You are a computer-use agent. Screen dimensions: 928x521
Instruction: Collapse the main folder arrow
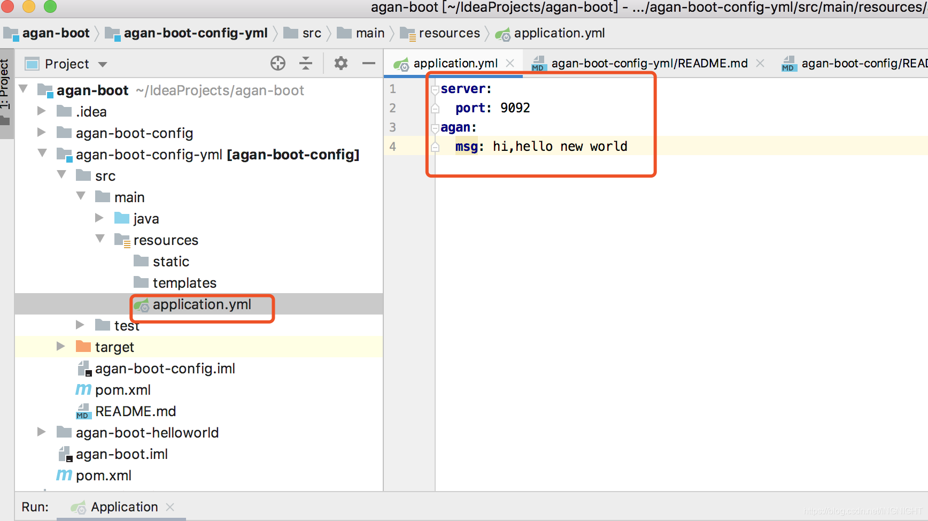(x=81, y=196)
